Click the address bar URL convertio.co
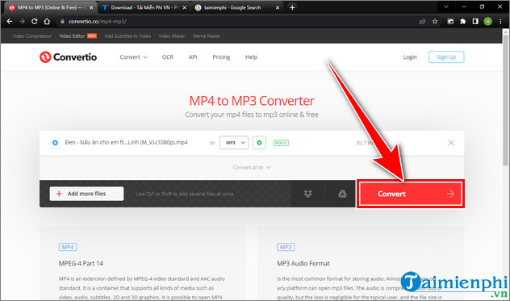 pyautogui.click(x=98, y=22)
